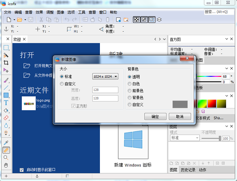The width and height of the screenshot is (237, 181).
Task: Click the Cut scissors toolbar icon
Action: coord(41,19)
